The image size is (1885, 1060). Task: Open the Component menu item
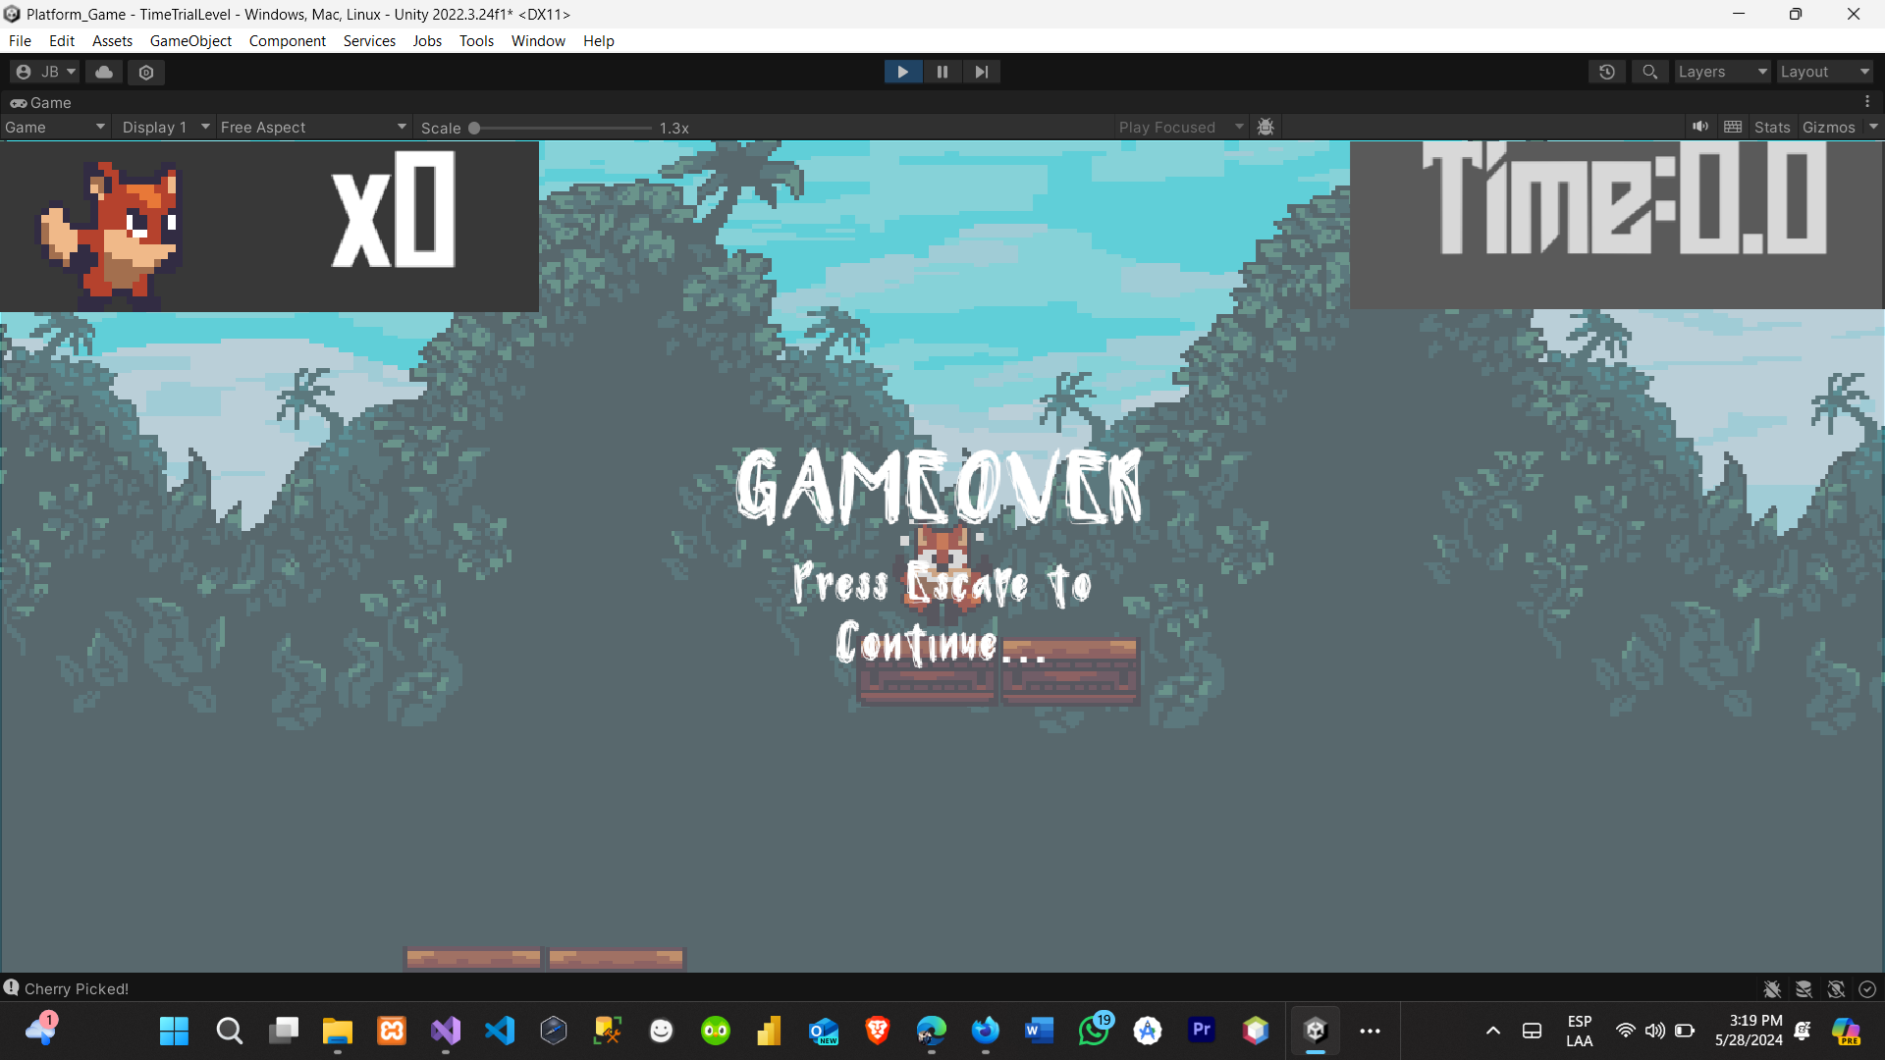tap(288, 40)
